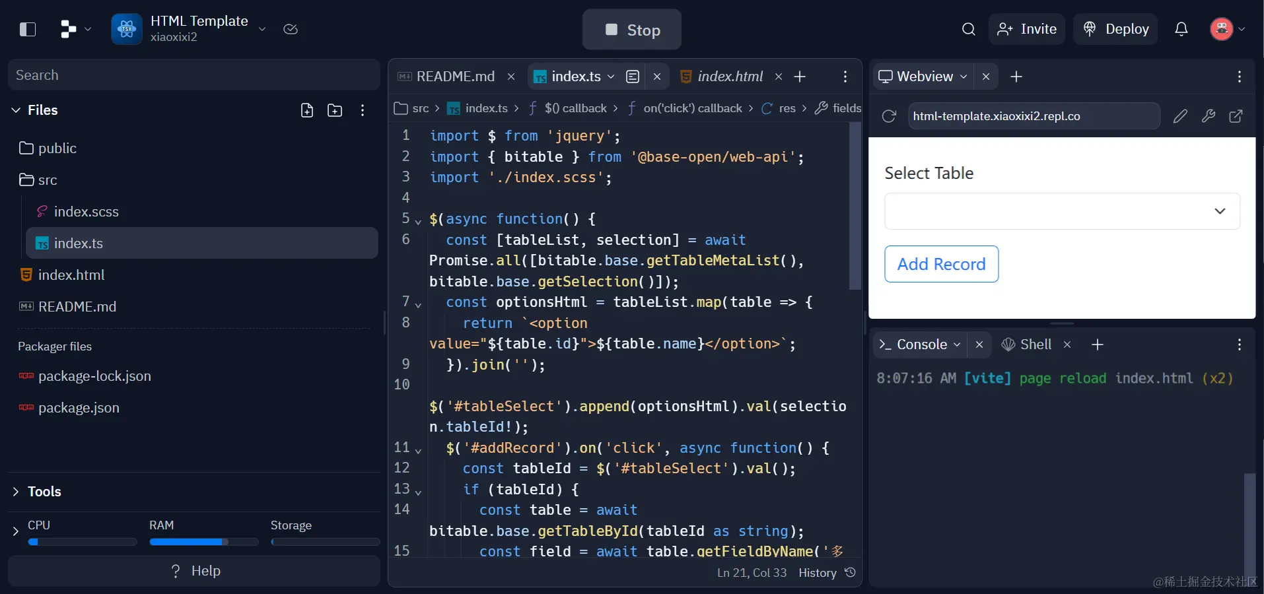Expand the resource usage chevron beside CPU
The image size is (1264, 594).
(x=16, y=531)
